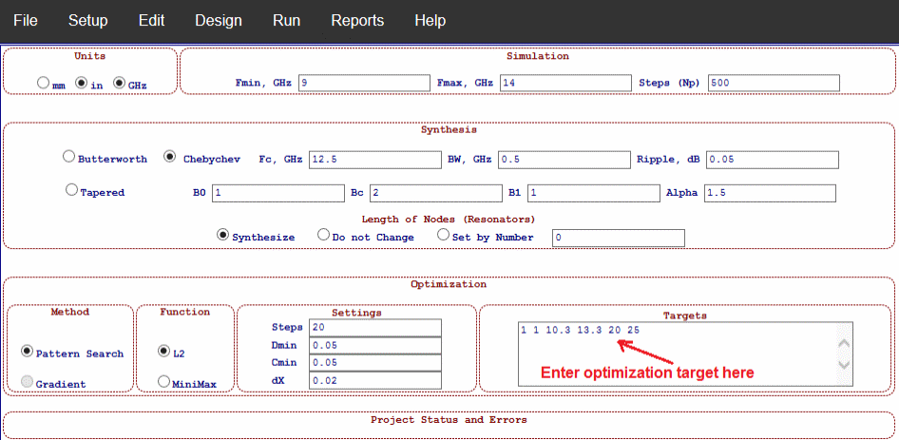
Task: Open the Reports menu
Action: [x=357, y=20]
